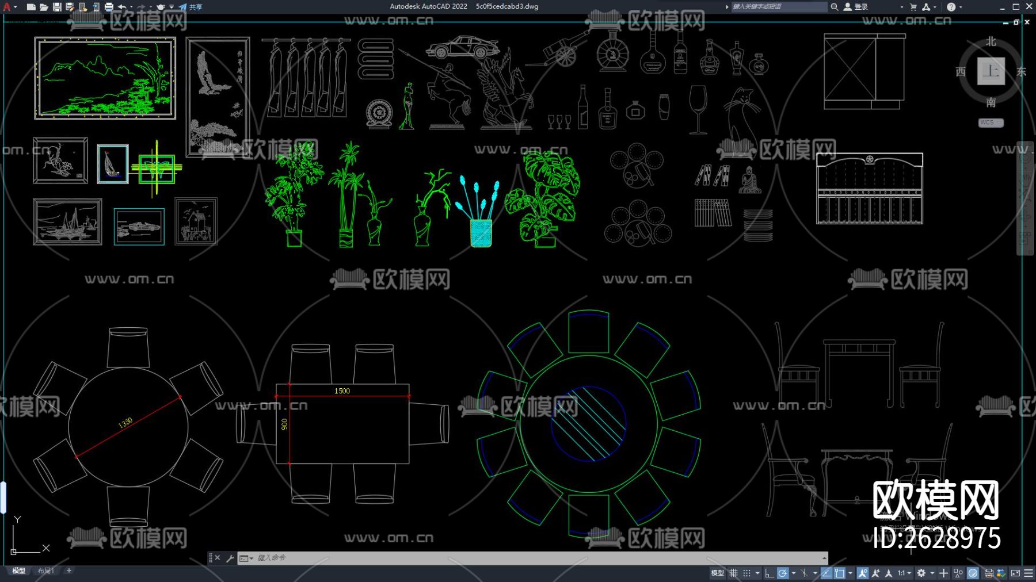The height and width of the screenshot is (582, 1036).
Task: Click the Autodesk connect triangle icon
Action: pos(926,7)
